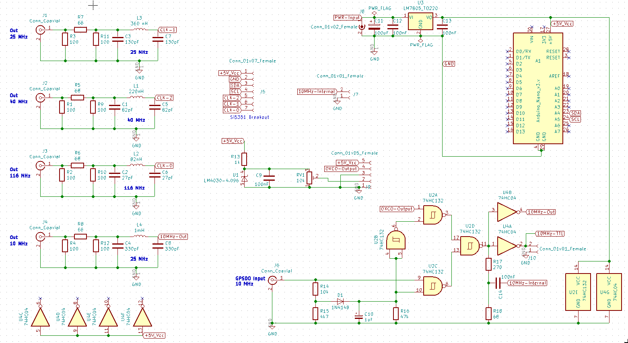This screenshot has height=343, width=628.
Task: Select SCL label on Arduino A5 pin
Action: 576,119
